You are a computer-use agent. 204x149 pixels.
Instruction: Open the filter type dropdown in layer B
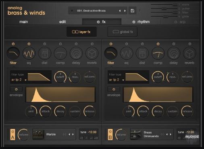tap(117, 80)
